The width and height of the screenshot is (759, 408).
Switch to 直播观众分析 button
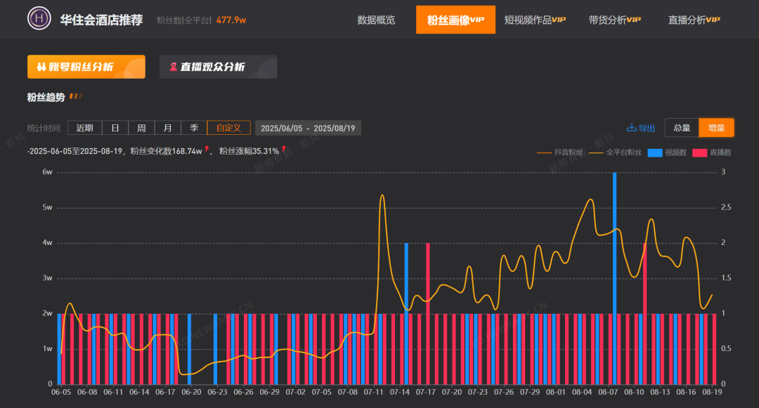219,67
